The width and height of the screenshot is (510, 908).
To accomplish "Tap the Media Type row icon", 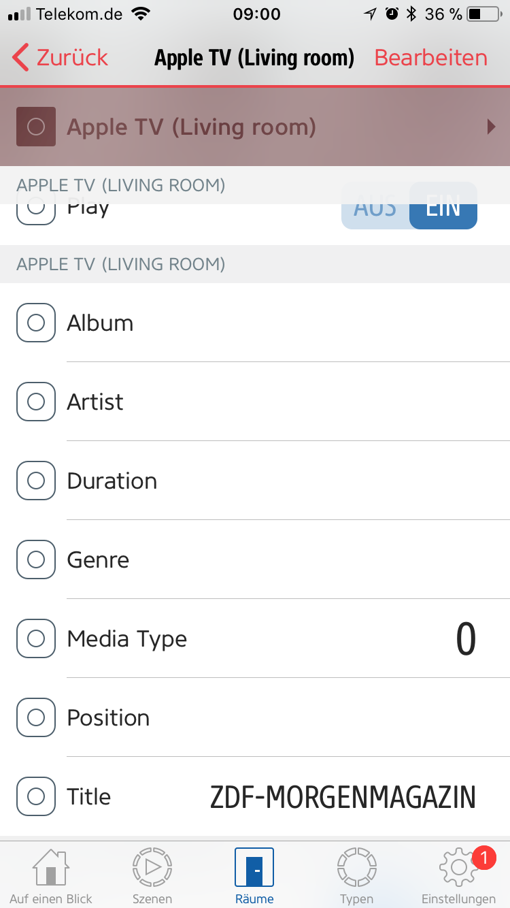I will [36, 638].
